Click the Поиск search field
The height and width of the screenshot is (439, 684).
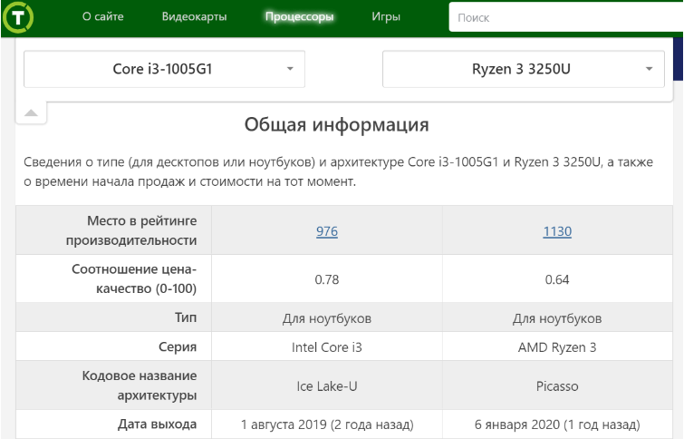[566, 17]
